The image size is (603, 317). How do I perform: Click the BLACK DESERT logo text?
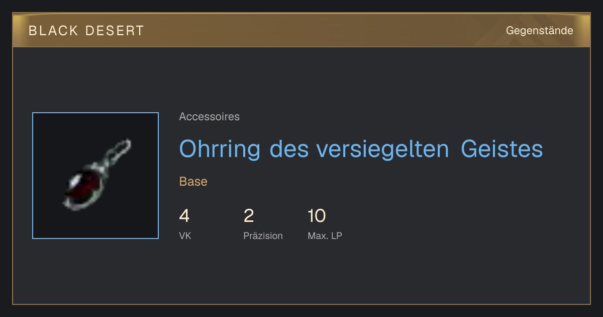pyautogui.click(x=86, y=31)
